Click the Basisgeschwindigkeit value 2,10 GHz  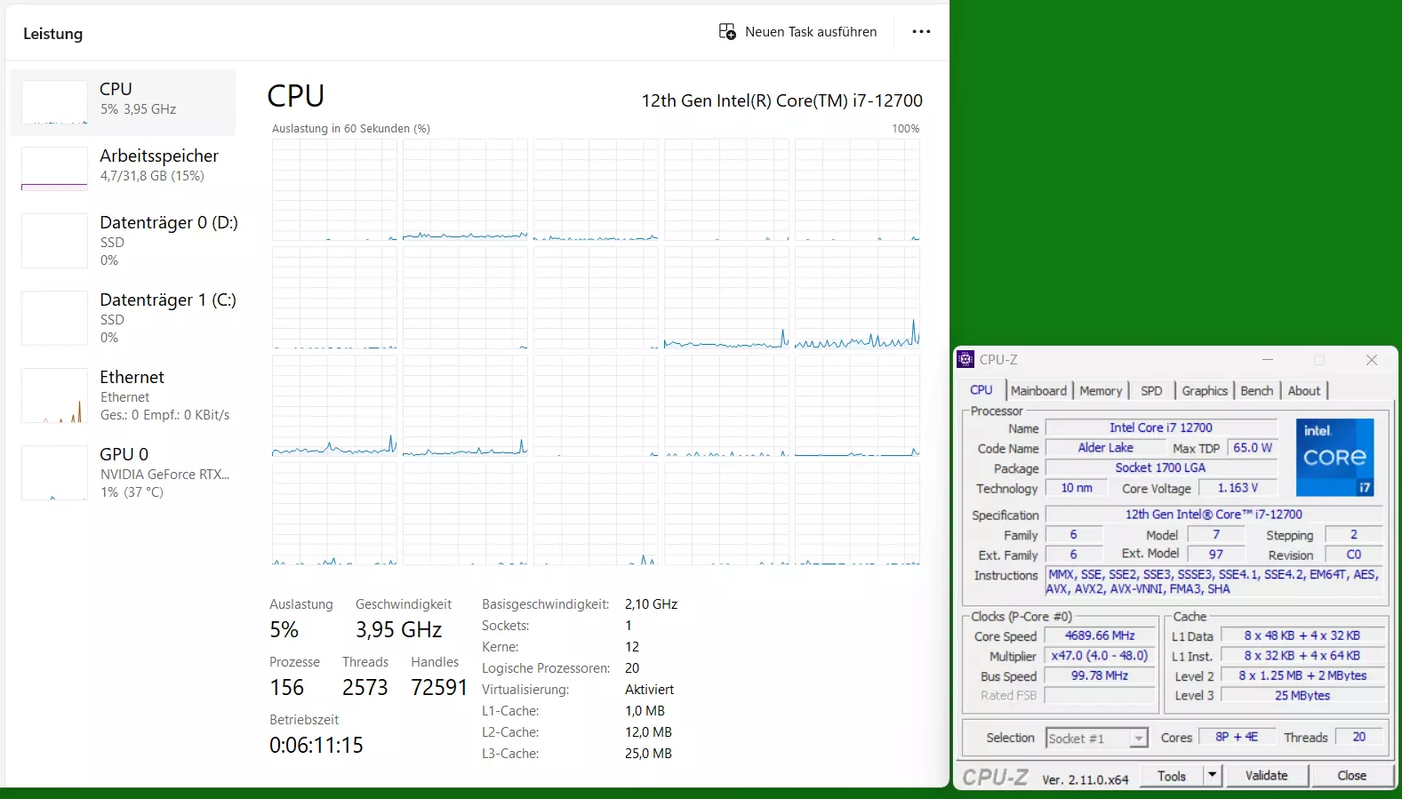[x=652, y=604]
